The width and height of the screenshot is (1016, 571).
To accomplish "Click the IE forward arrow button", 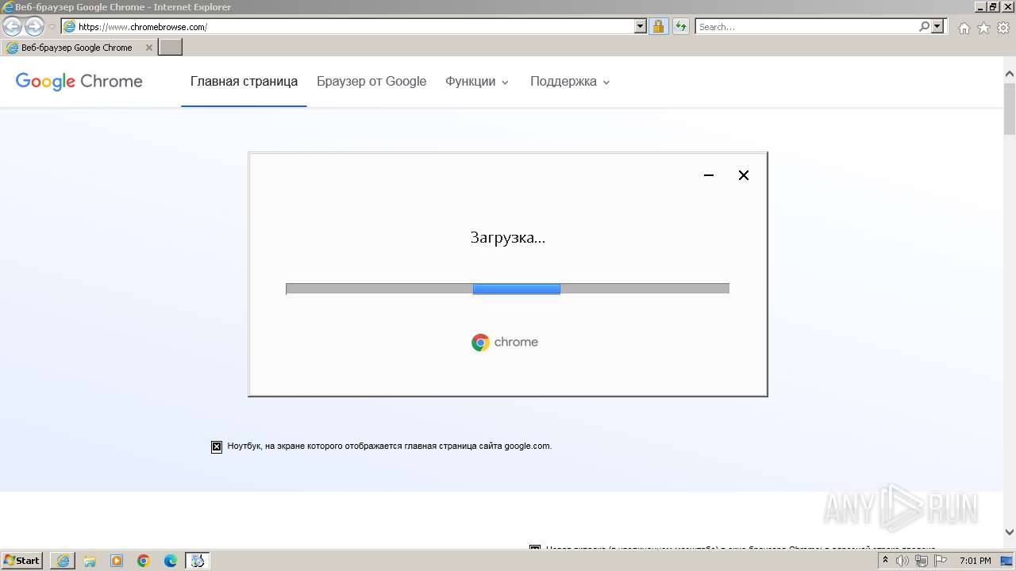I will point(34,26).
